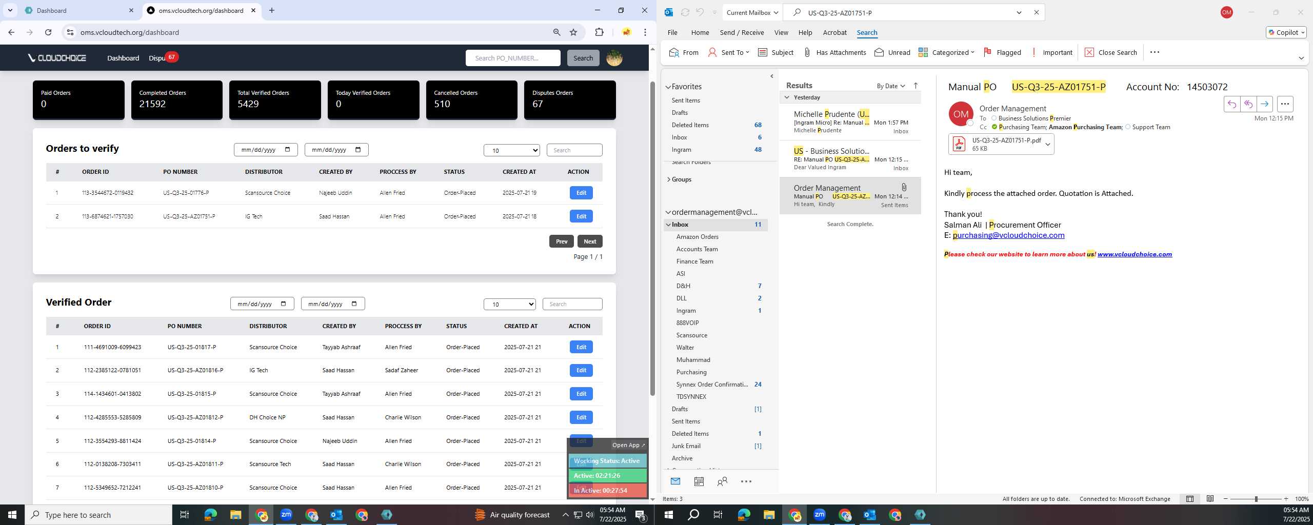Screen dimensions: 1313x525
Task: Reverse sort order arrow in Results
Action: [916, 86]
